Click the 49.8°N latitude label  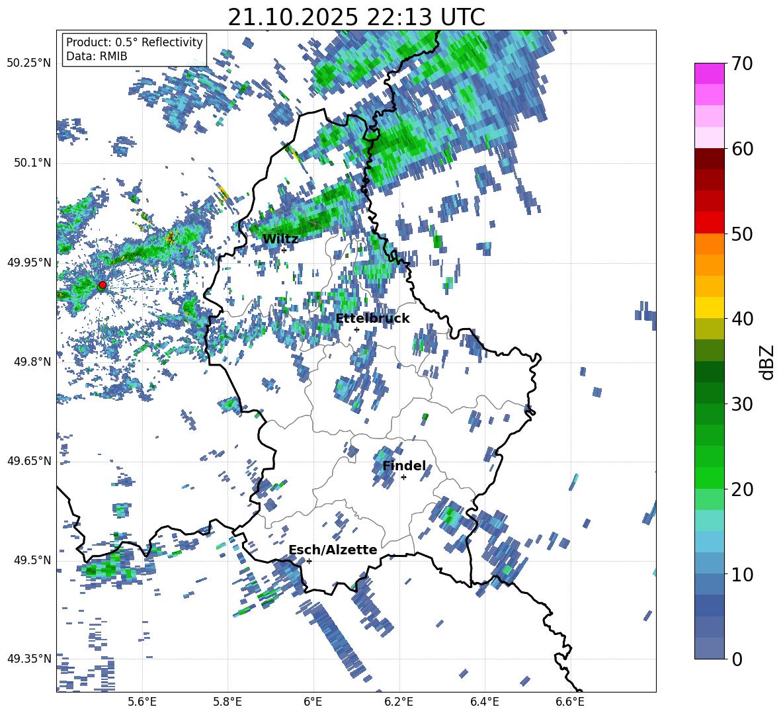click(x=32, y=362)
